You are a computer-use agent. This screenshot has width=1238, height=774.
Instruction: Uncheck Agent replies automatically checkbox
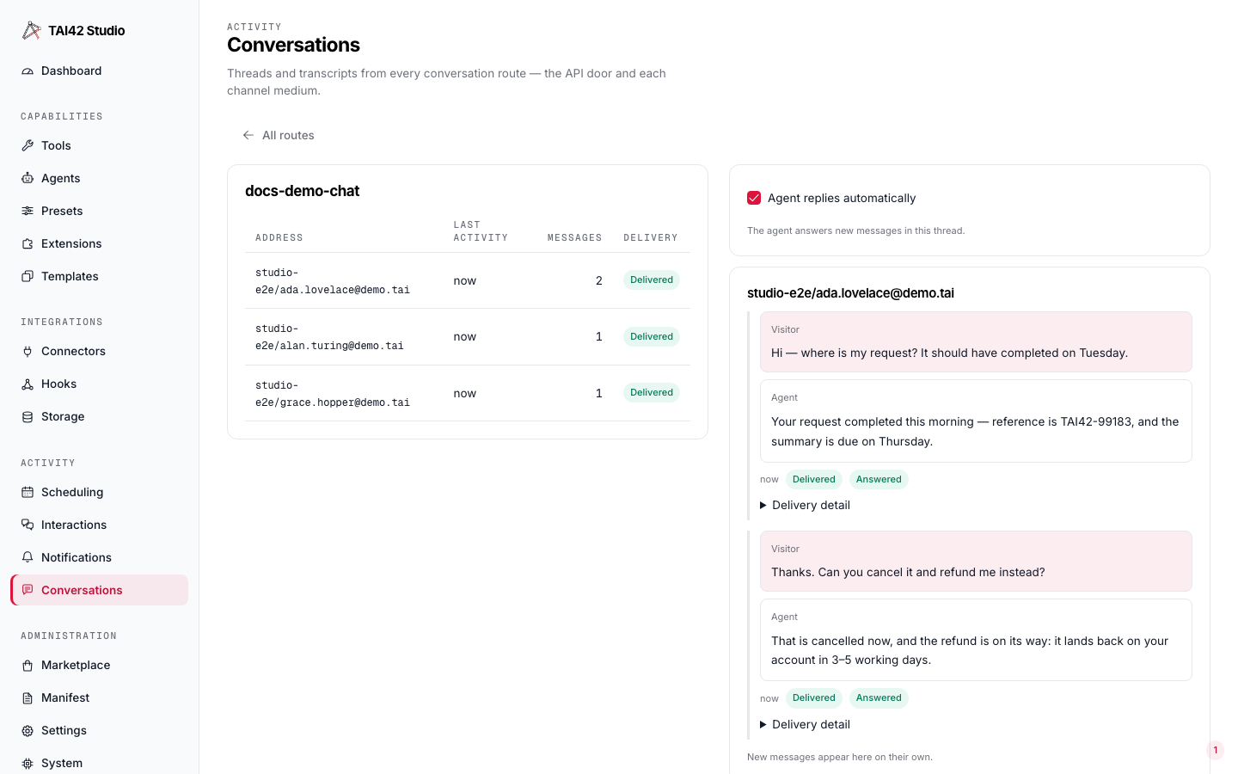754,199
